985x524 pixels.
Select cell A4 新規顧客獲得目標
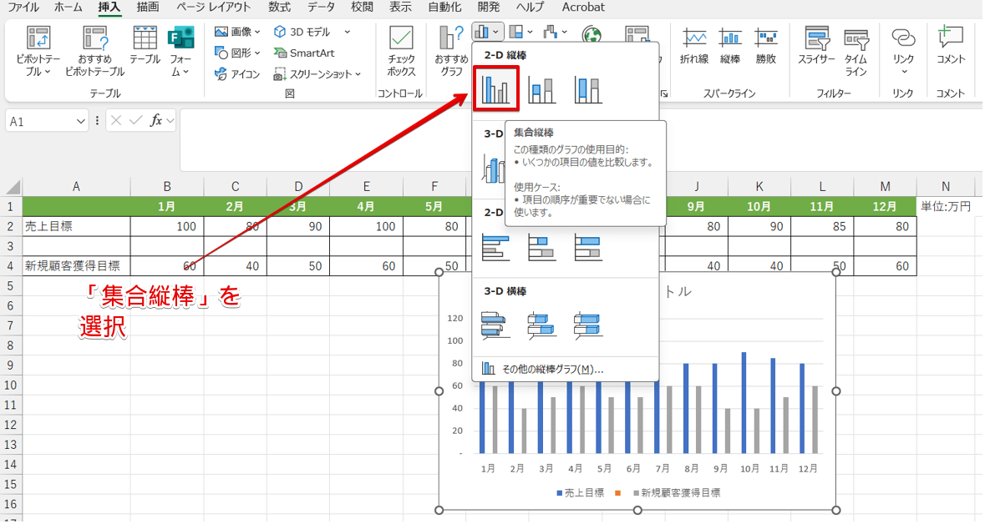[x=76, y=266]
